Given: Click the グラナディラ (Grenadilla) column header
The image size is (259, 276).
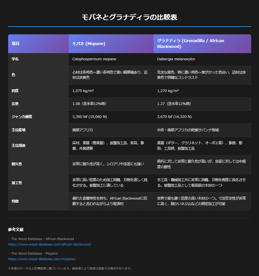Looking at the screenshot, I should click(x=191, y=44).
